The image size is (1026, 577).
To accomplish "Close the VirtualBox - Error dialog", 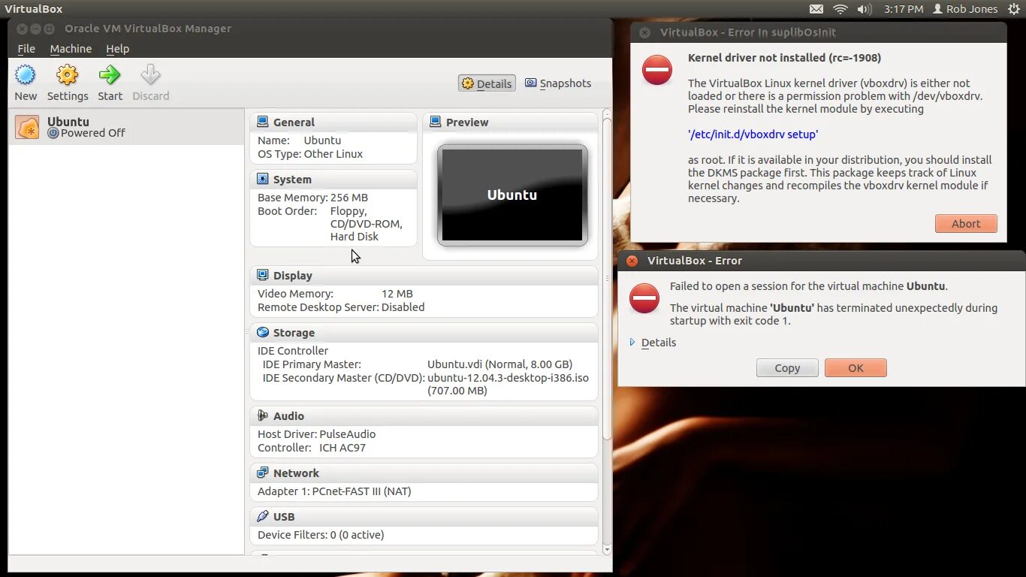I will [x=632, y=261].
